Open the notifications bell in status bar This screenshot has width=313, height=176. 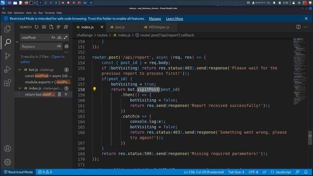(x=306, y=172)
